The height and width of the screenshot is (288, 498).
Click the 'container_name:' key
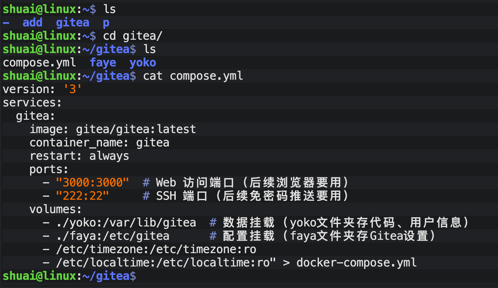pos(79,143)
